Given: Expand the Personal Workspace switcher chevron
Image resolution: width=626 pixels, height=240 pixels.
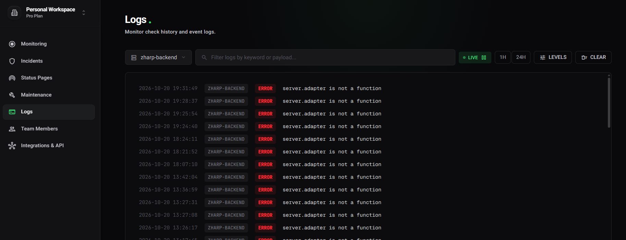Looking at the screenshot, I should pos(84,13).
